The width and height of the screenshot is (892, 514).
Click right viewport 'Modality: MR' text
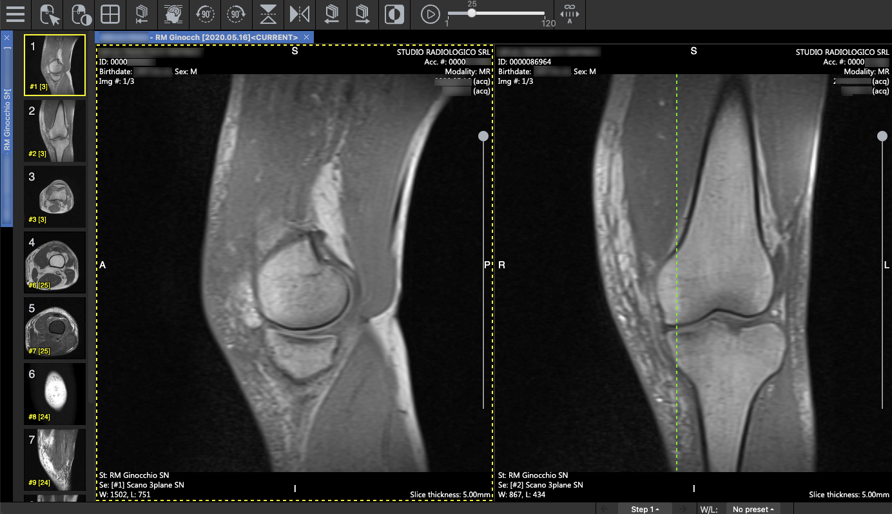pos(867,72)
